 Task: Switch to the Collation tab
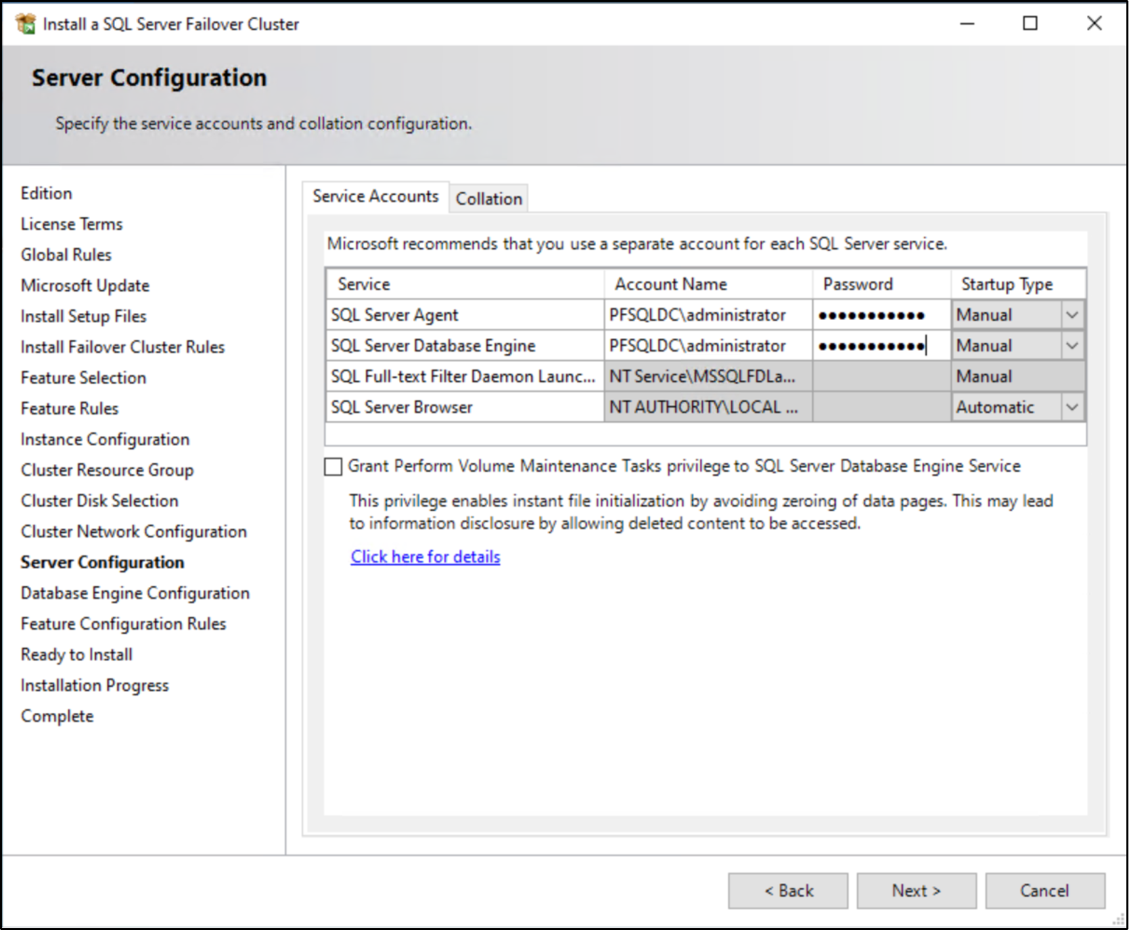pos(488,199)
